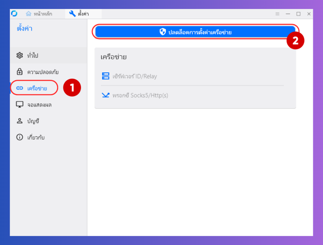Open the hamburger menu in title bar
Viewport: 323px width, 245px height.
(x=277, y=14)
